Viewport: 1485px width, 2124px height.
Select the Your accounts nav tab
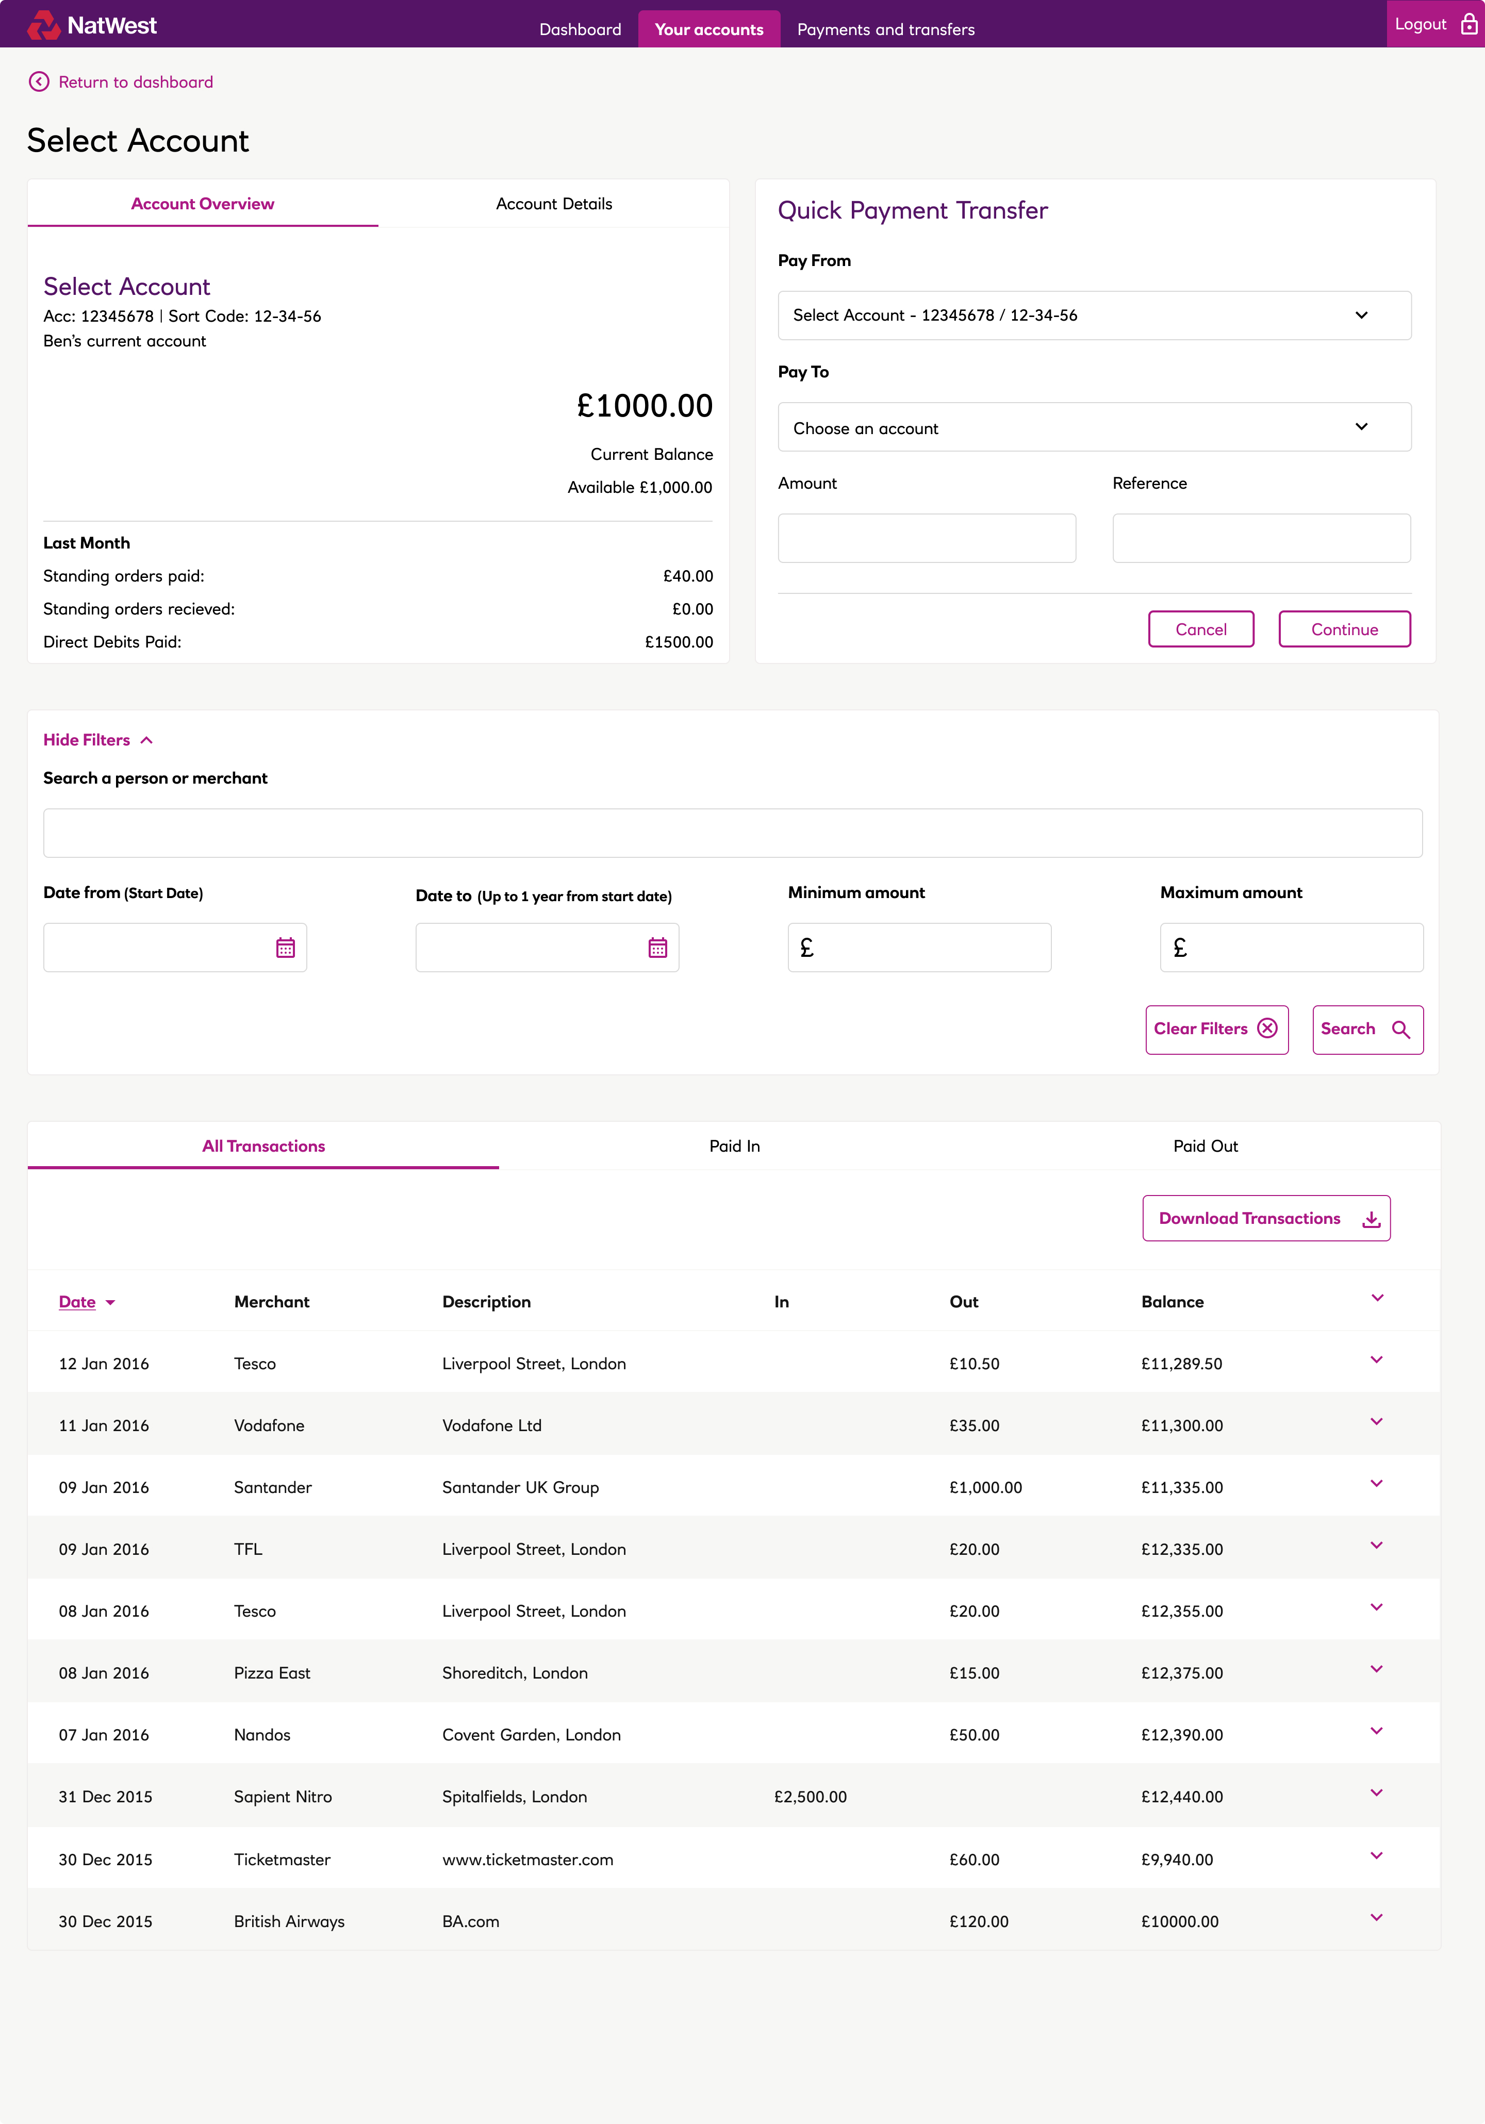point(709,29)
